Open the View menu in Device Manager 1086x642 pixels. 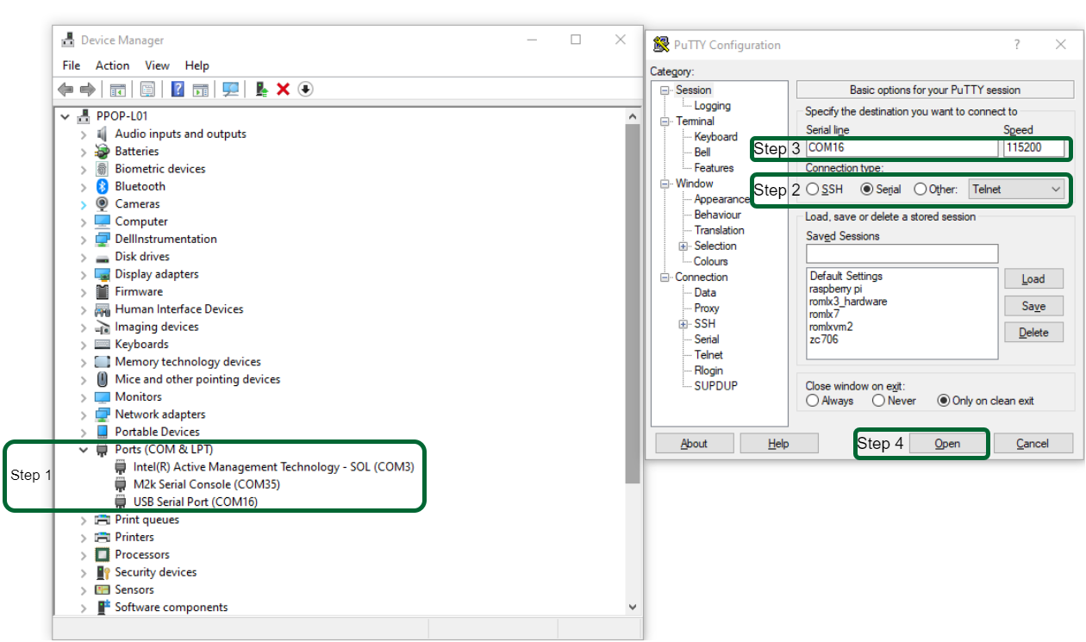tap(157, 65)
